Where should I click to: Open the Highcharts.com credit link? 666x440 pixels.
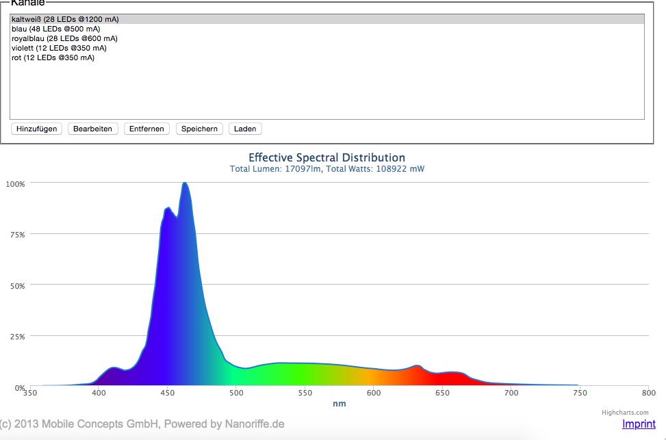(x=625, y=413)
